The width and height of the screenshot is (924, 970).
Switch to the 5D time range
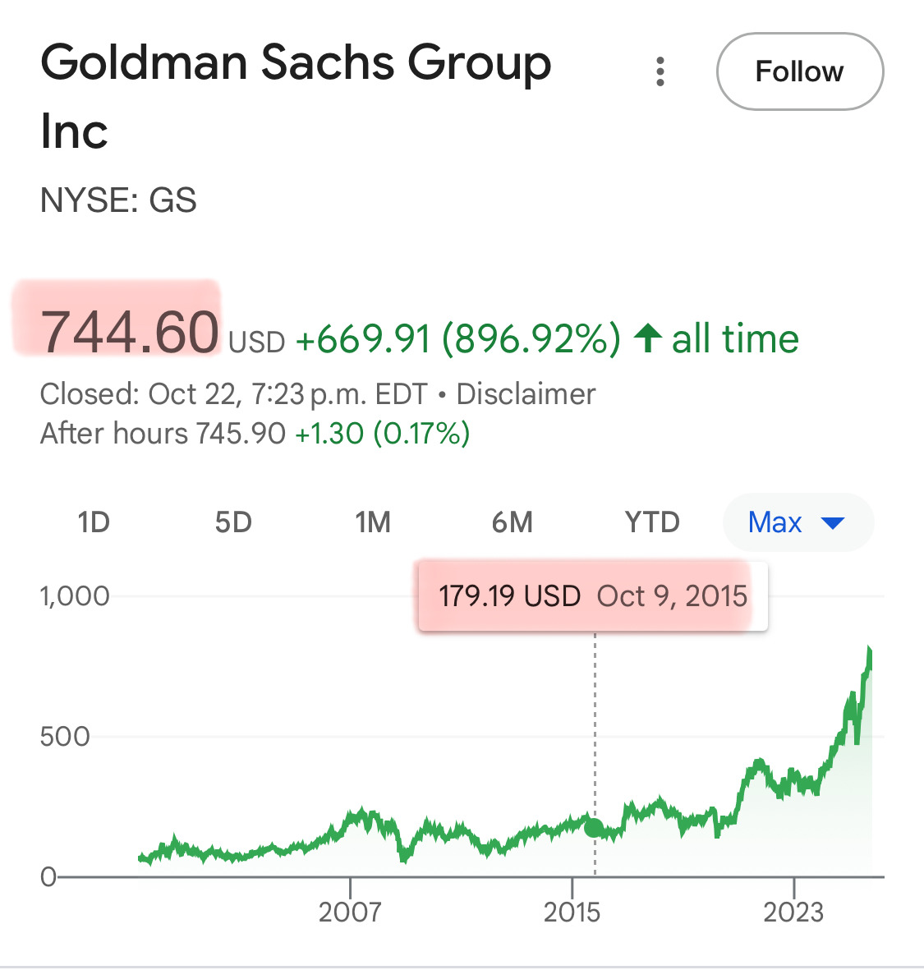(x=233, y=522)
